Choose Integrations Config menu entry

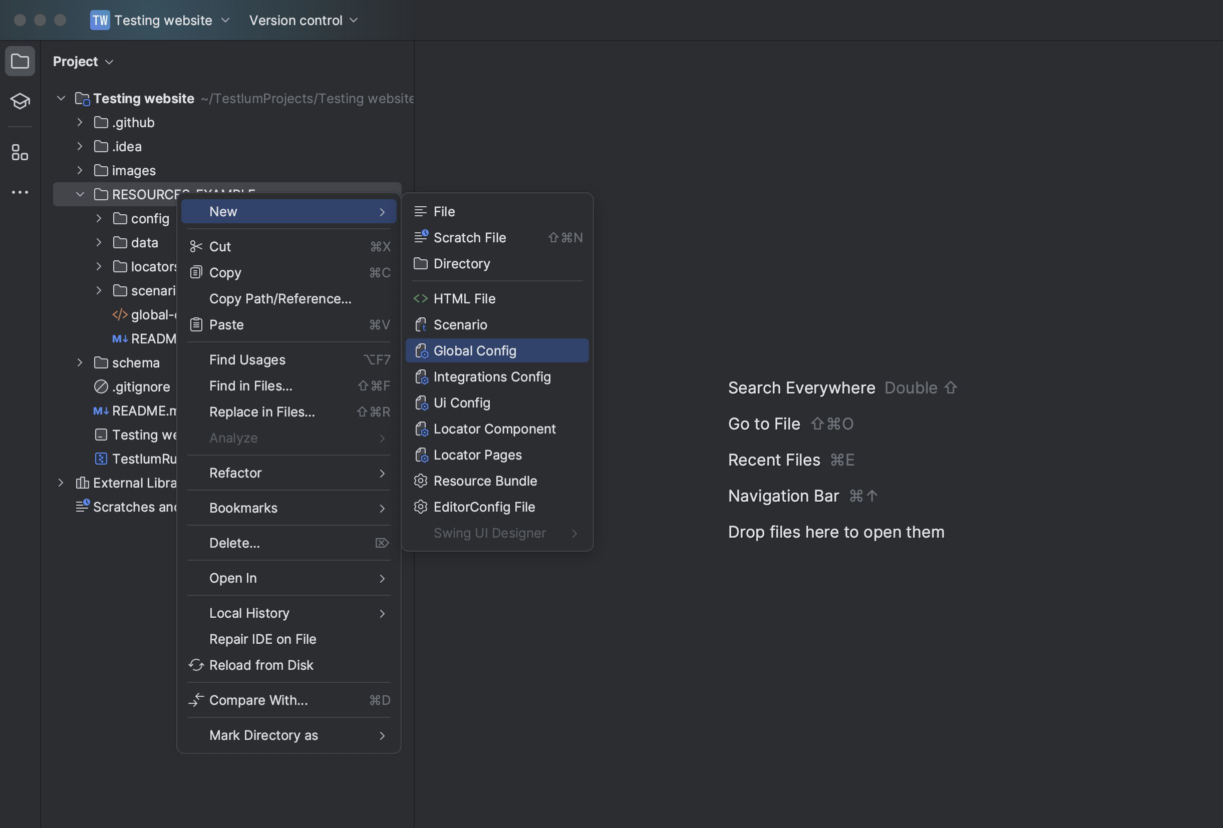tap(491, 376)
